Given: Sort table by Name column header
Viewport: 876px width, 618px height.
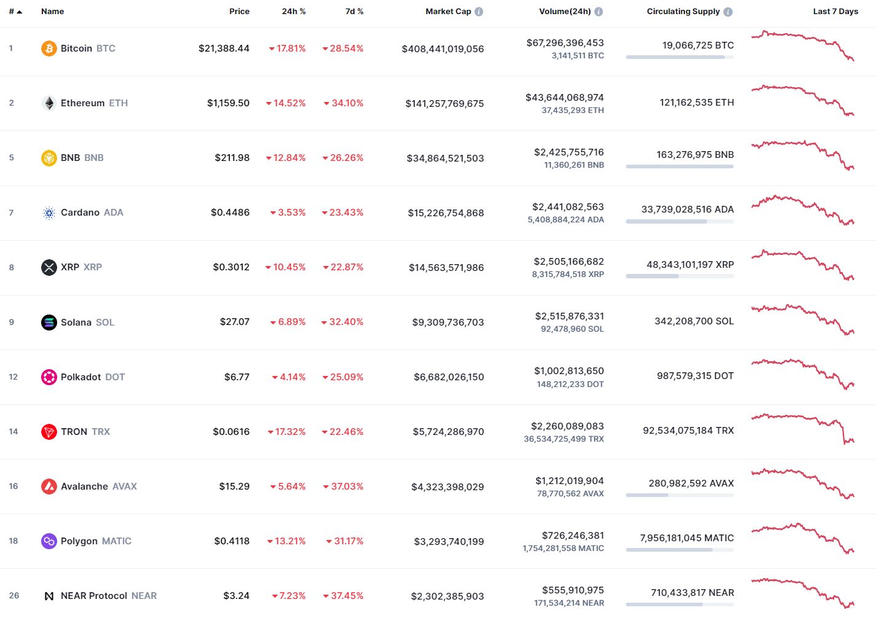Looking at the screenshot, I should point(53,11).
